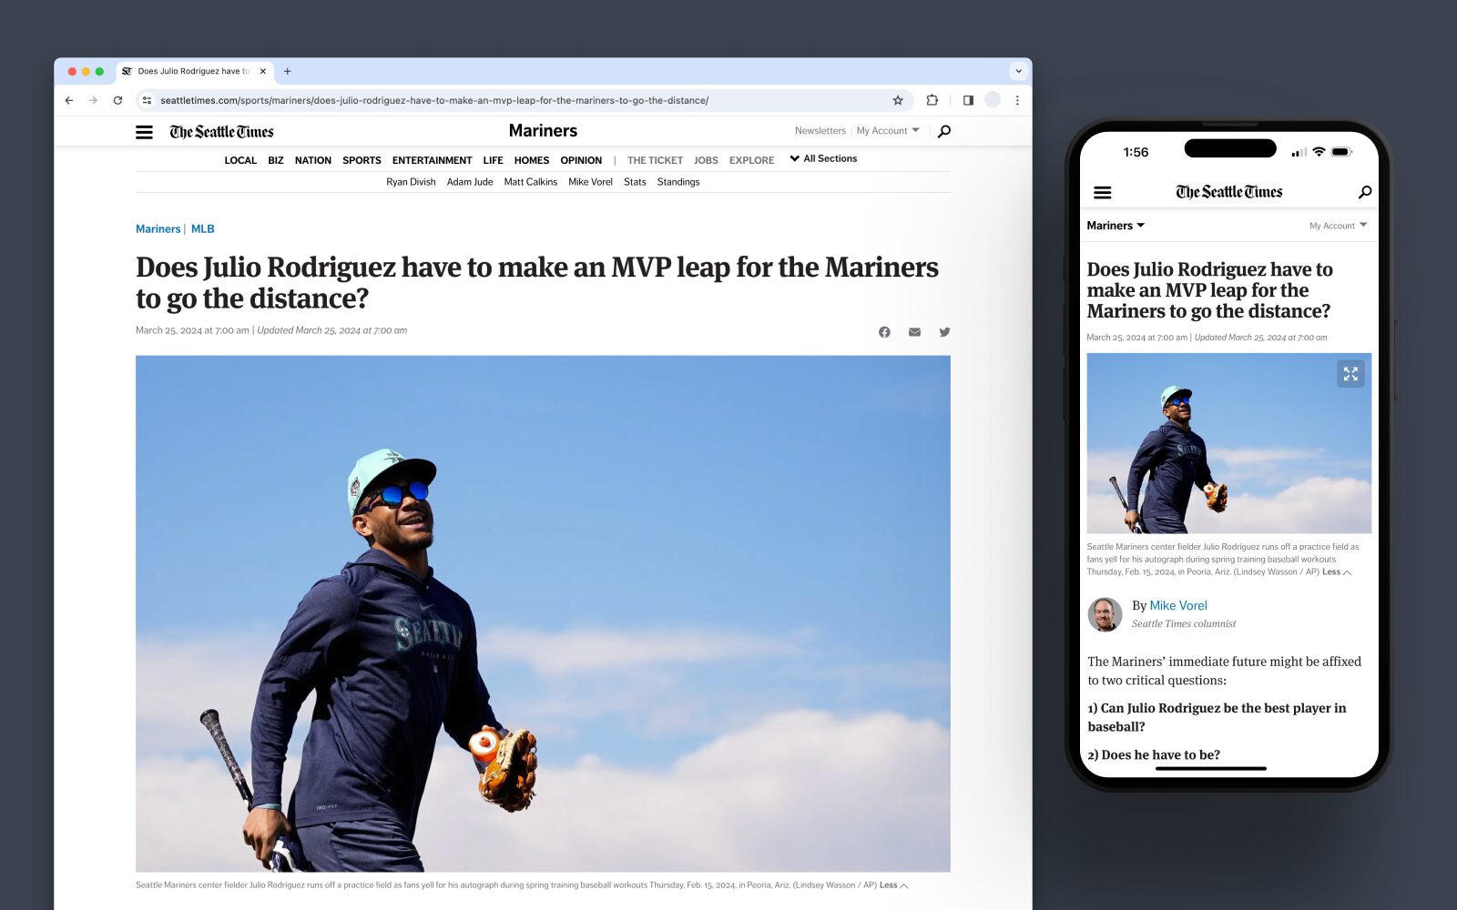This screenshot has width=1457, height=910.
Task: Open the hamburger menu in browser Seattle Times header
Action: [x=144, y=132]
